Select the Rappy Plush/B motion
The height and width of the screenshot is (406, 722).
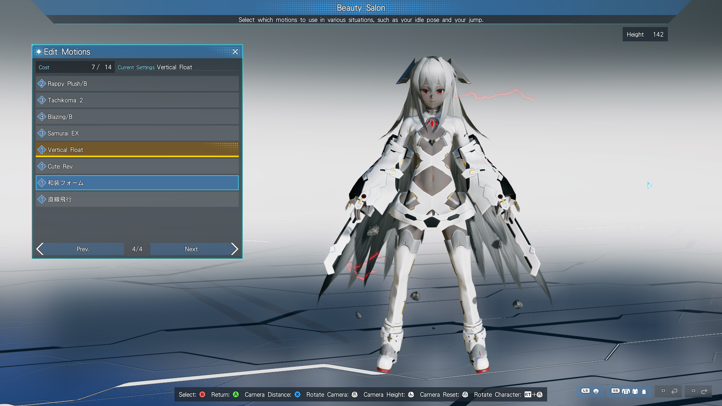137,83
